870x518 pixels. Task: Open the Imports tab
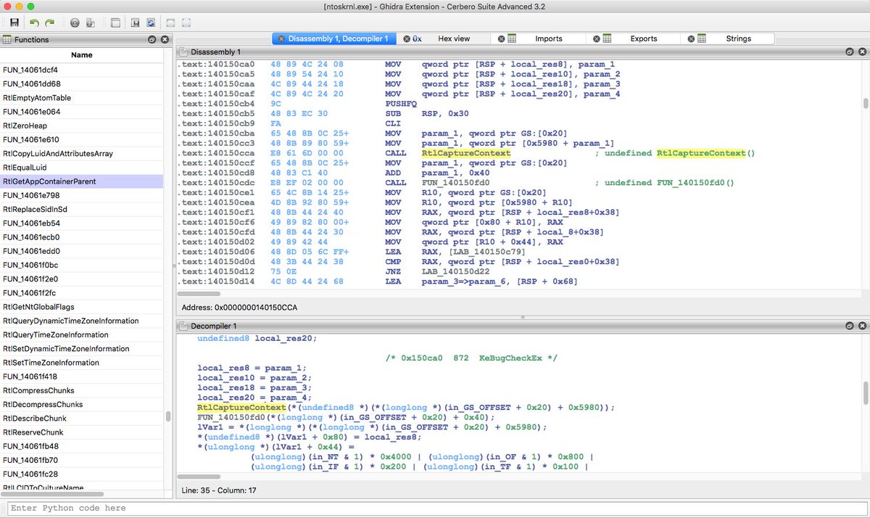tap(548, 38)
